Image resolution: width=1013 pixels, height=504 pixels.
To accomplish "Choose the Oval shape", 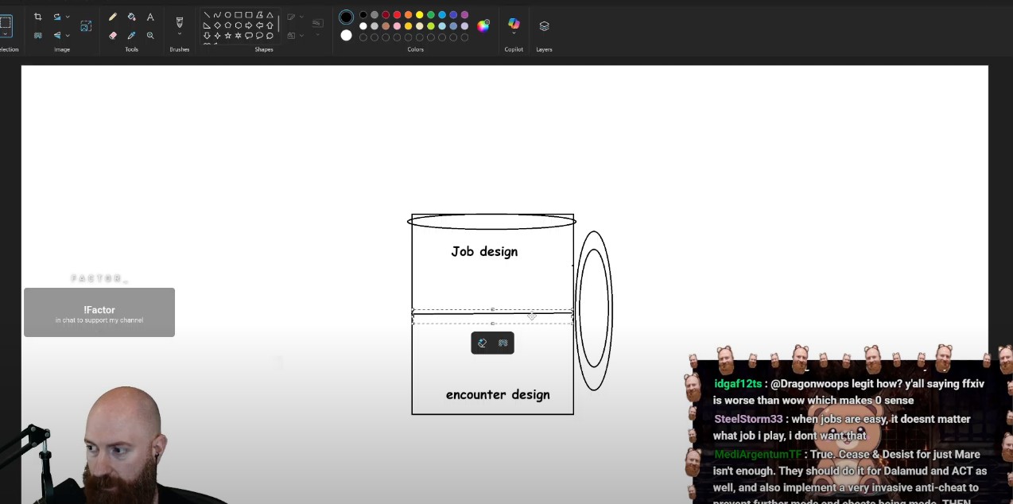I will (227, 15).
